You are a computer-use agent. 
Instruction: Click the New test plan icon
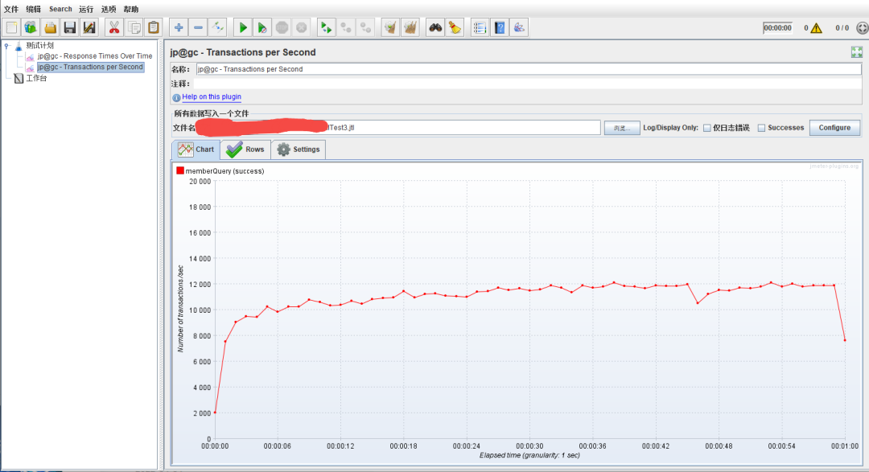(x=11, y=27)
